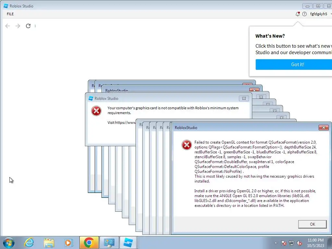Click the browser back arrow
The height and width of the screenshot is (249, 332).
[8, 26]
